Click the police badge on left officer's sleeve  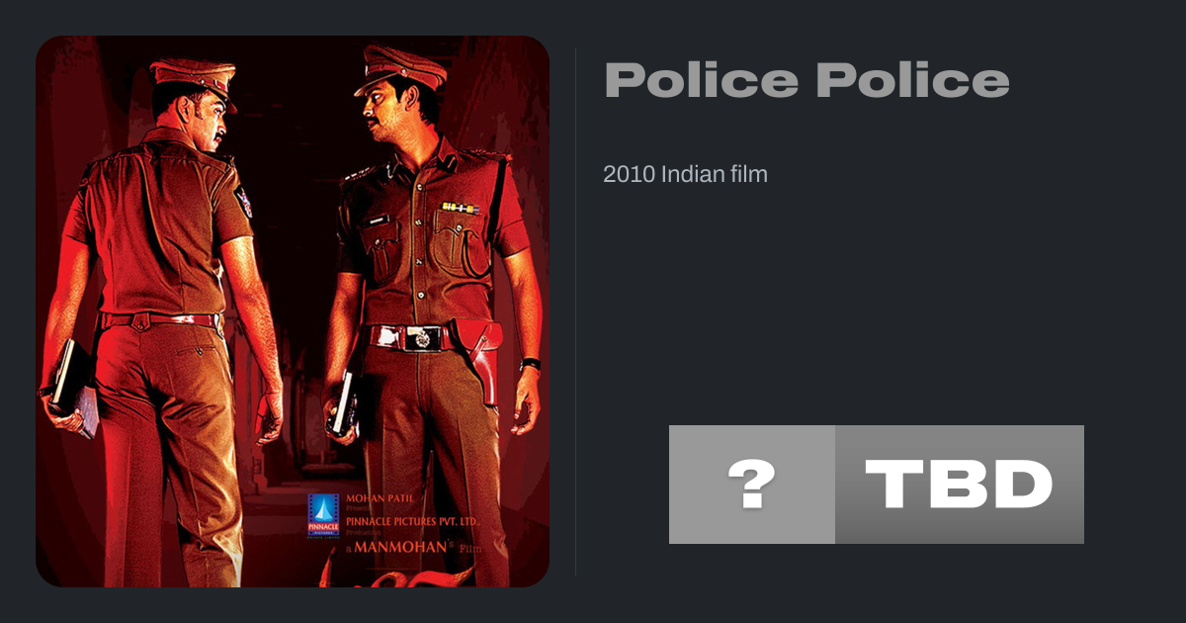243,200
